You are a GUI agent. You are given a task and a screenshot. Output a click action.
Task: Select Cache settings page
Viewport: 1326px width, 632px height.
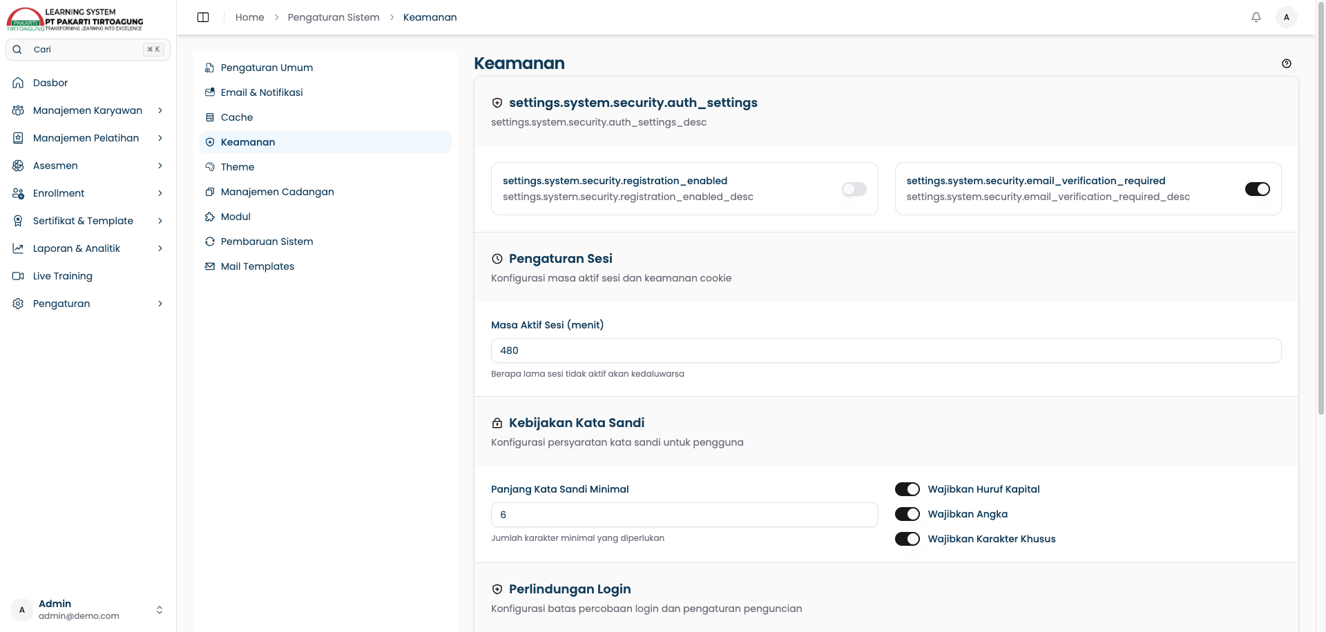coord(325,117)
